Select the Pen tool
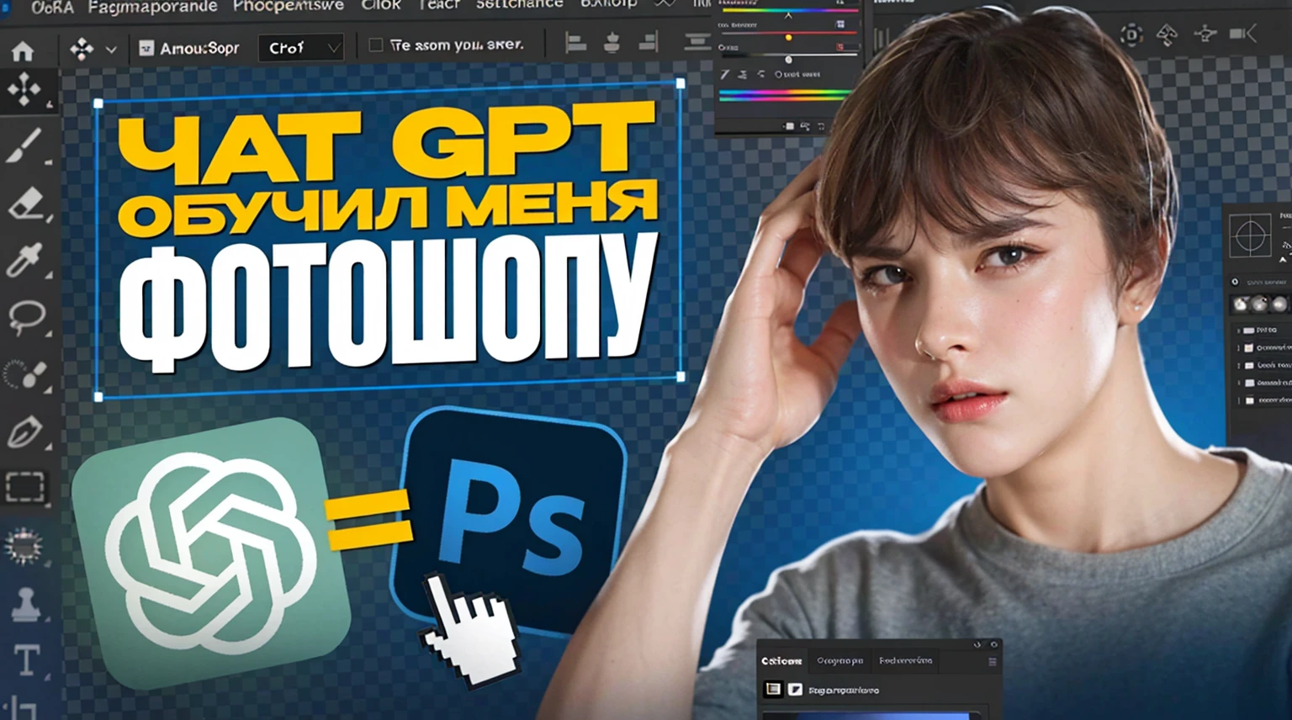The image size is (1292, 720). click(x=25, y=432)
